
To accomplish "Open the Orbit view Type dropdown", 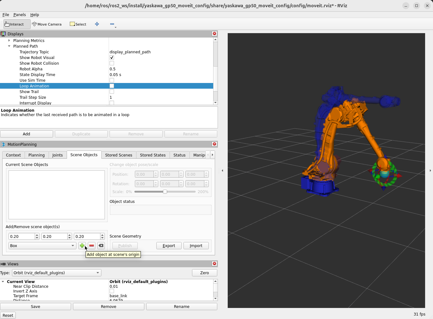I will point(57,273).
